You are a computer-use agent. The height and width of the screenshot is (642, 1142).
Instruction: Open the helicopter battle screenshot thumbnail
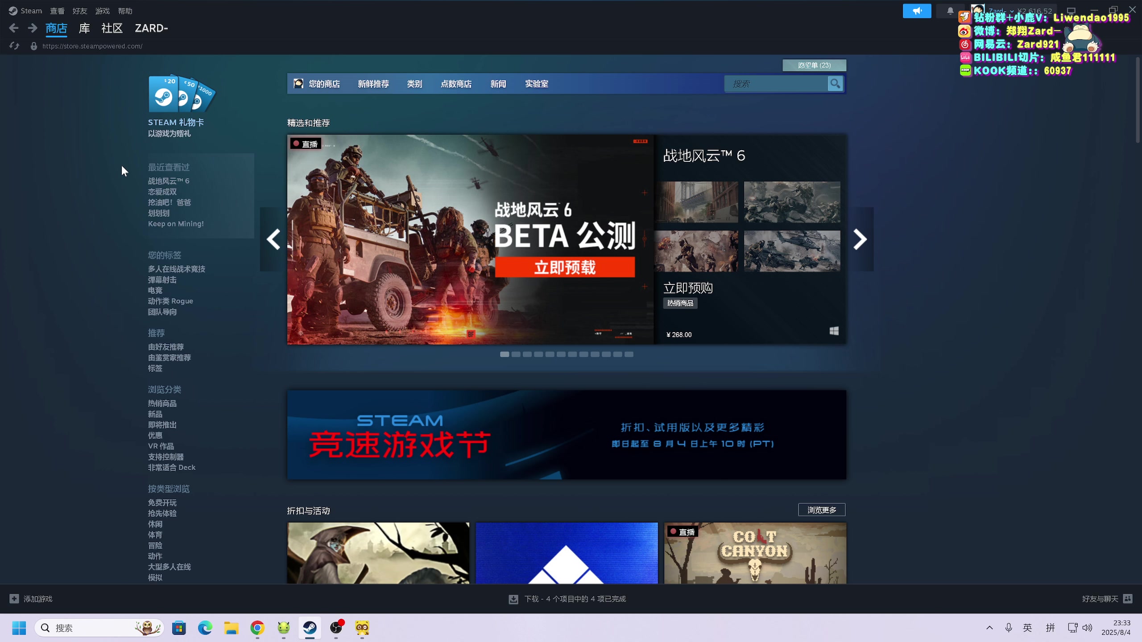tap(792, 251)
